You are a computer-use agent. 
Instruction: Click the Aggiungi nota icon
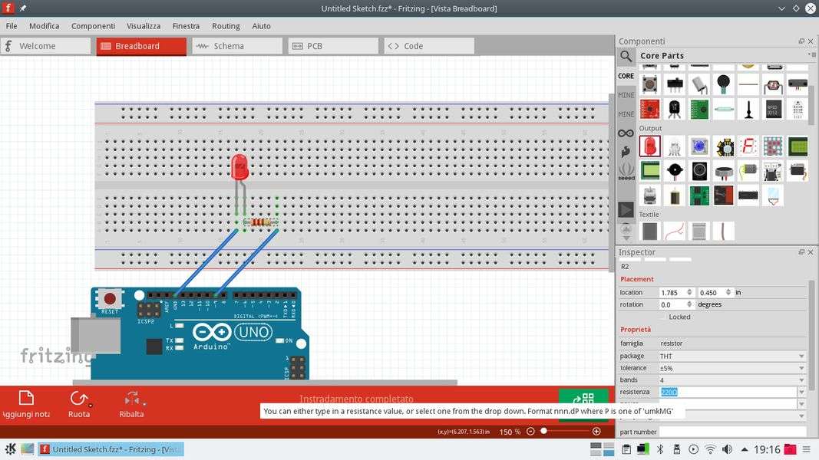[26, 398]
